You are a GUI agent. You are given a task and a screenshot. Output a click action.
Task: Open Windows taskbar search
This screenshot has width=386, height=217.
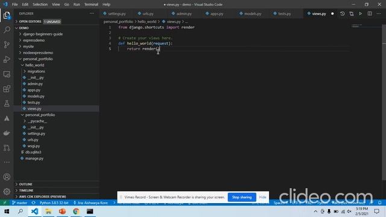pyautogui.click(x=21, y=212)
